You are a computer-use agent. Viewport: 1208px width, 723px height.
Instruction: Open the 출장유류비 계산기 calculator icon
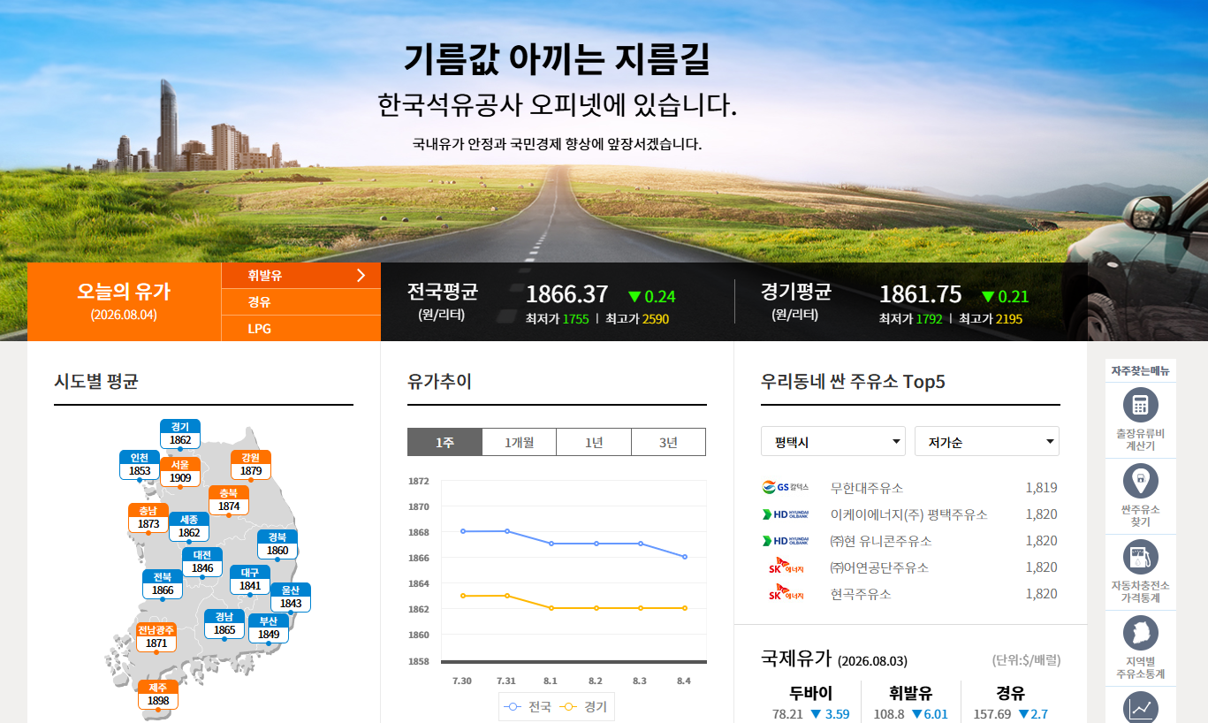click(1140, 405)
